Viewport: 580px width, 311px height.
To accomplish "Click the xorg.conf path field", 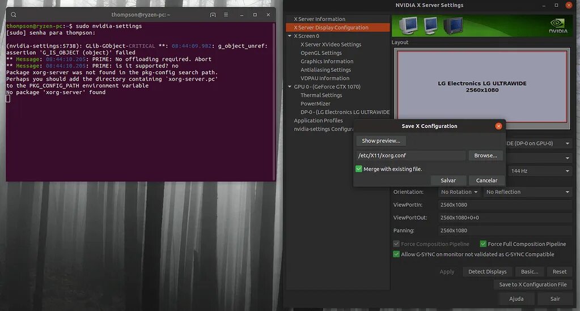I will point(410,156).
